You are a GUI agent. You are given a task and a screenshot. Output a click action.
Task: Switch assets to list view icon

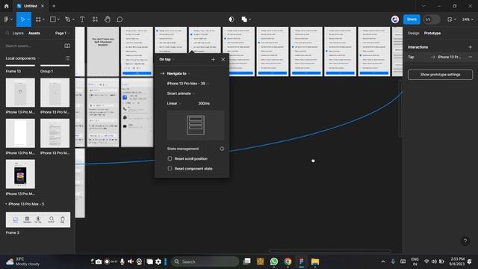click(x=67, y=58)
